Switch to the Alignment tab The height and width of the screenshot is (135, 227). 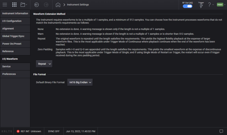click(15, 29)
